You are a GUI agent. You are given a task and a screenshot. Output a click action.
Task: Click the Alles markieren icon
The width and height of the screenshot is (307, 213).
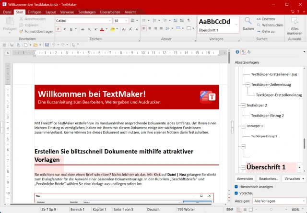[x=294, y=22]
